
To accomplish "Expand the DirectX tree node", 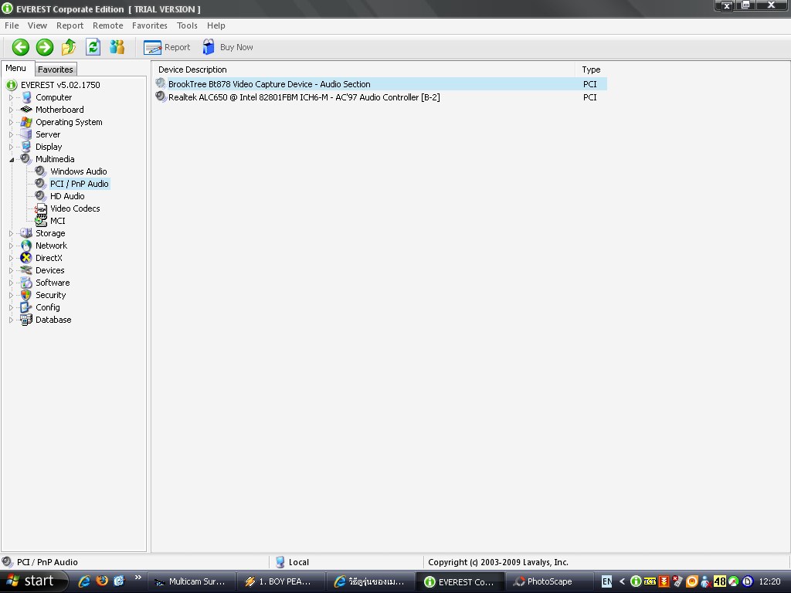I will (11, 258).
